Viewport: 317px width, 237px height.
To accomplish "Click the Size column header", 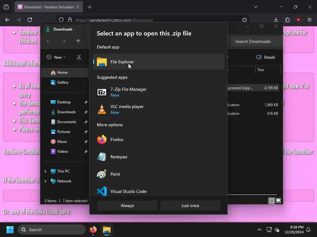I will coord(268,70).
